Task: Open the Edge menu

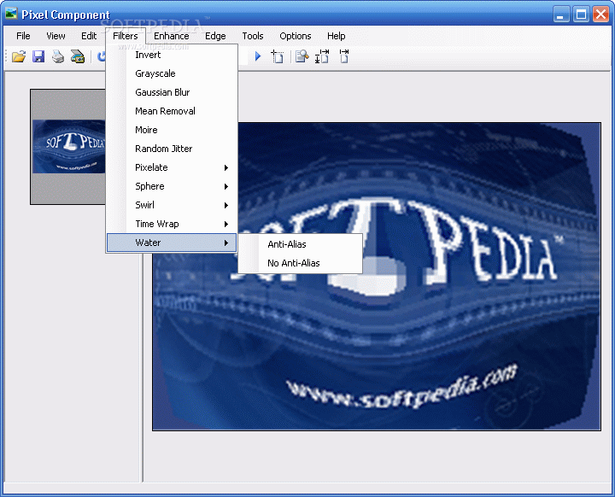Action: [215, 36]
